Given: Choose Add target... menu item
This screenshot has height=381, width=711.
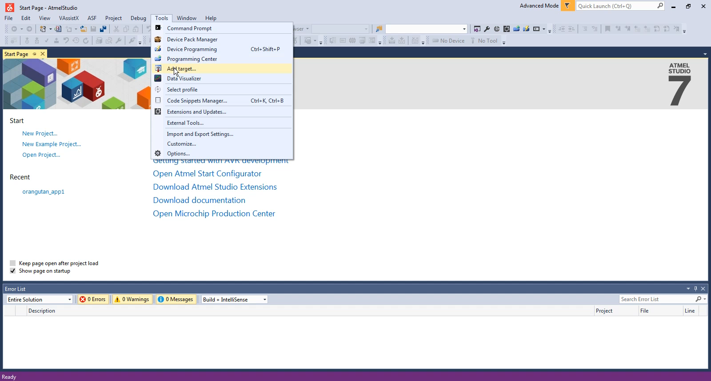Looking at the screenshot, I should point(222,68).
